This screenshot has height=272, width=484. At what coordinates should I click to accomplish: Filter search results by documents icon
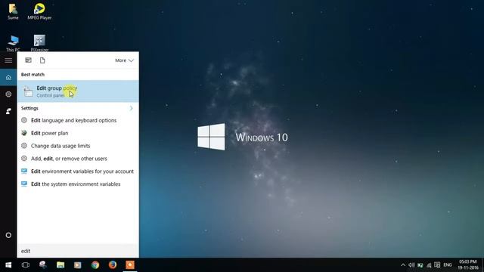click(x=42, y=60)
